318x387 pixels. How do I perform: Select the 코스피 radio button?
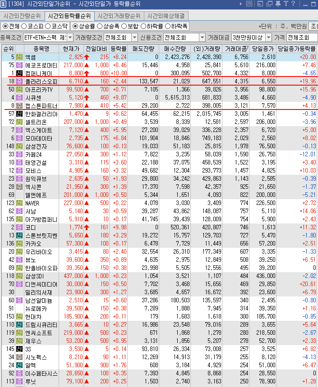coord(24,26)
